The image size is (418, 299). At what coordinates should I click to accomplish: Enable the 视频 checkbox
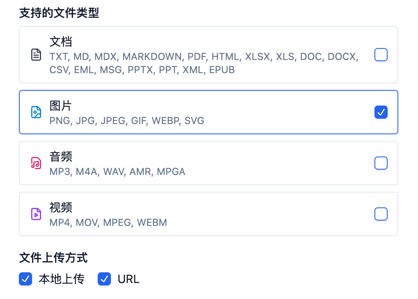(381, 214)
